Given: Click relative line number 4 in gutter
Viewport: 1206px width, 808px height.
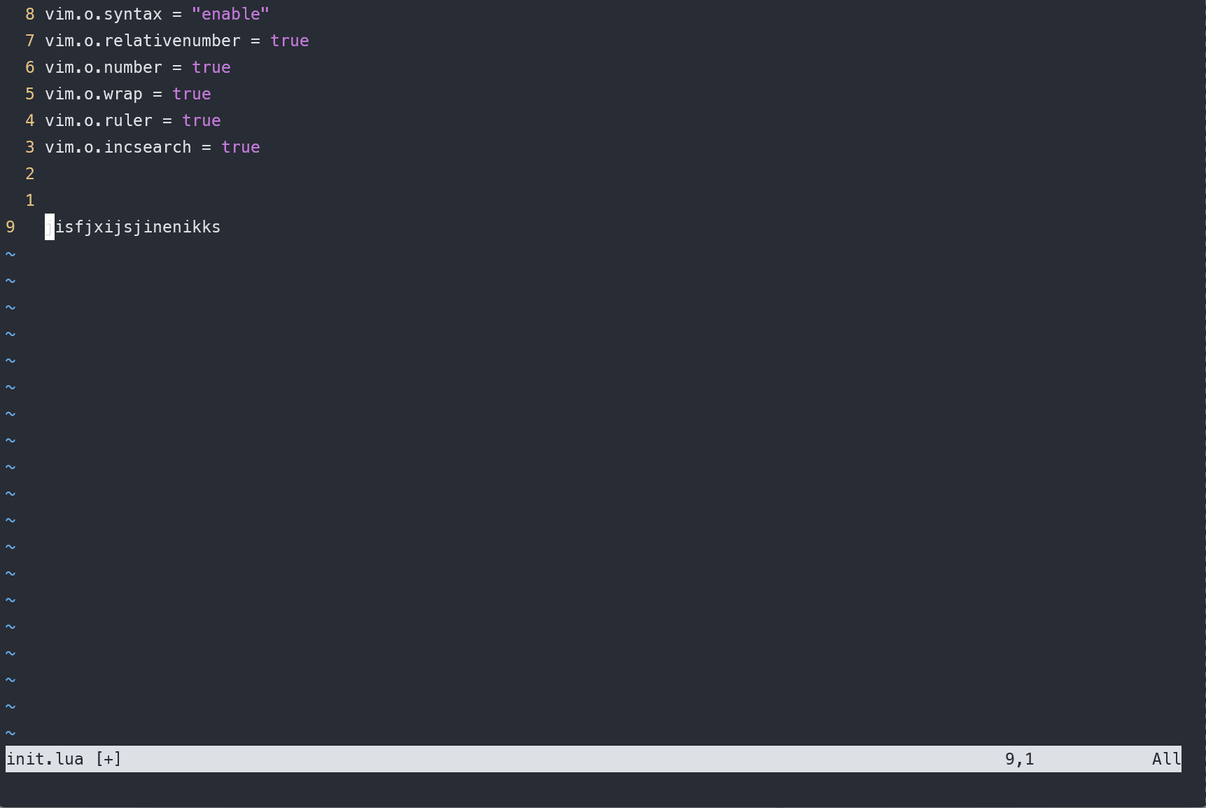Looking at the screenshot, I should point(30,120).
